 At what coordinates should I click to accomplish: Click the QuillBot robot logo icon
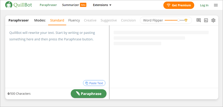click(x=9, y=5)
